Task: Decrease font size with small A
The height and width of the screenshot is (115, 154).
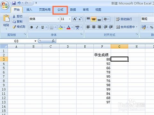Action: tap(80, 19)
